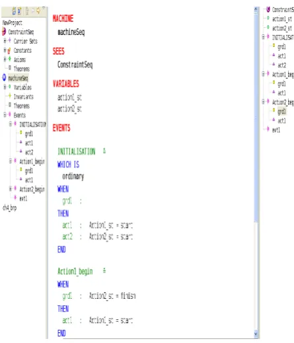Click INITIALISATION event name in editor

coord(77,151)
